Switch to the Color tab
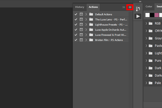Image resolution: width=162 pixels, height=108 pixels. click(x=149, y=6)
